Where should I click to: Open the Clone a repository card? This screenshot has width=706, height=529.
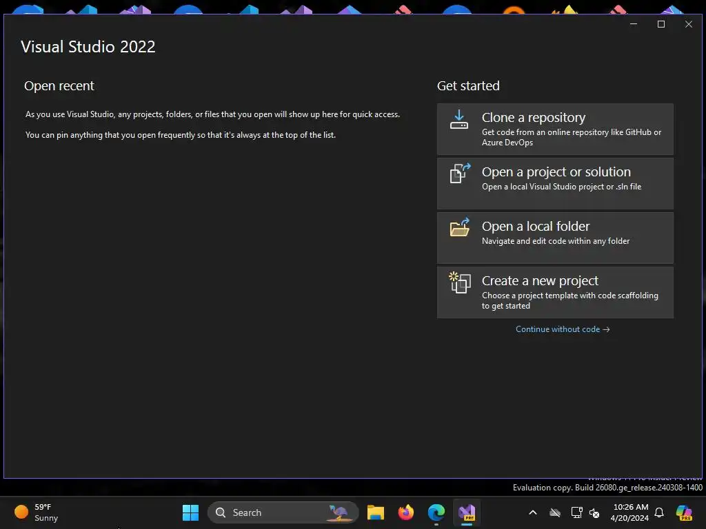(x=555, y=129)
